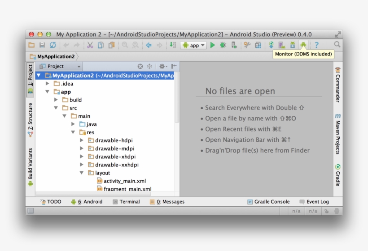Collapse the src folder

coord(56,108)
